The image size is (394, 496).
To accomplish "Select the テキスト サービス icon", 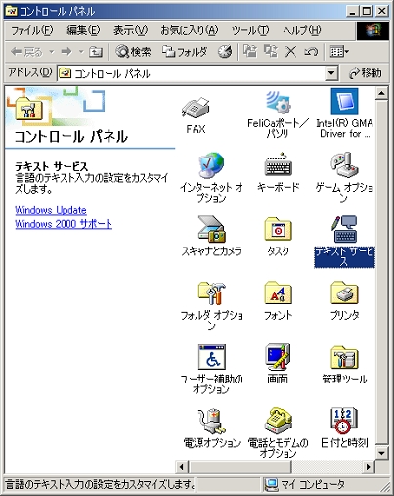I will pyautogui.click(x=344, y=229).
